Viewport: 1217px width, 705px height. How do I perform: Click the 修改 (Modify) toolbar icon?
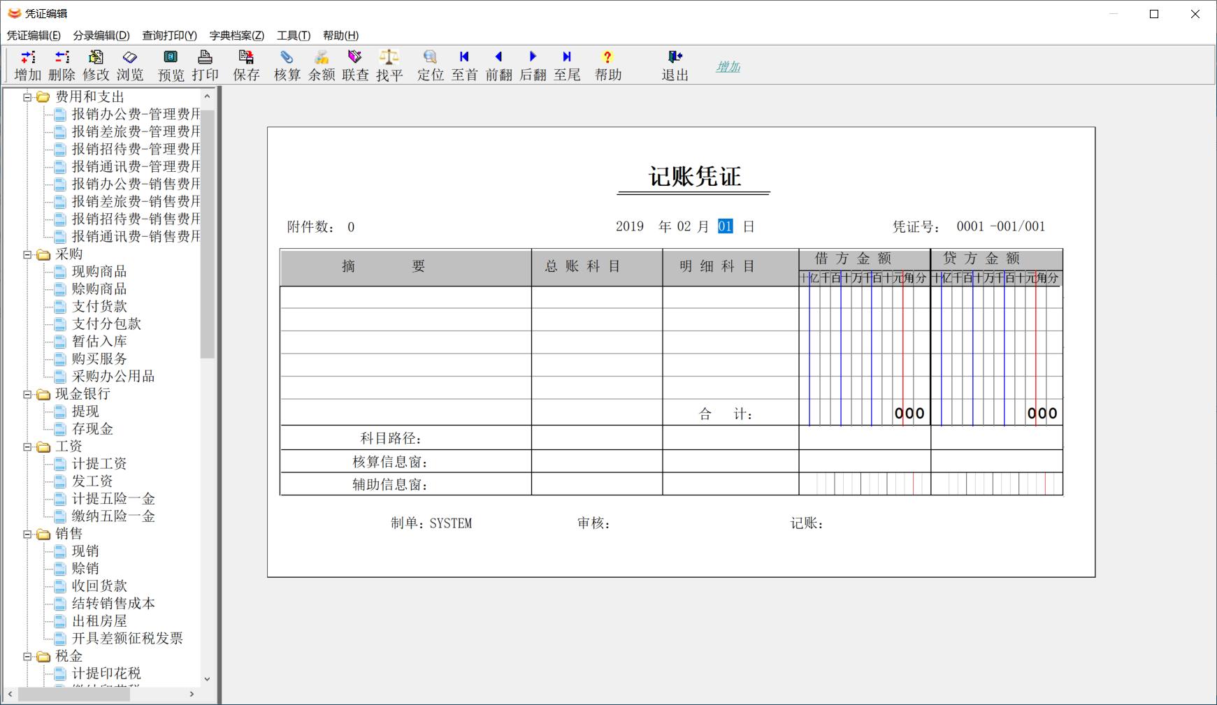(x=96, y=65)
